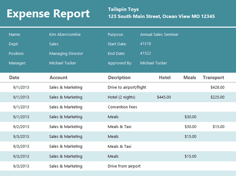236x176 pixels.
Task: Click the Hotel column header
Action: click(165, 77)
